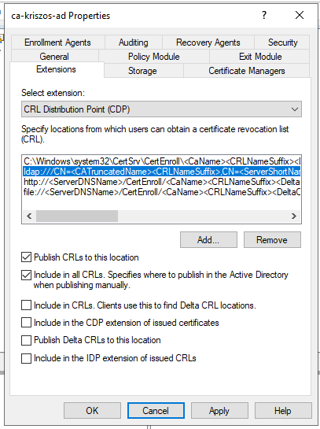Switch to the General tab
Screen dimensions: 320x429
[x=54, y=57]
